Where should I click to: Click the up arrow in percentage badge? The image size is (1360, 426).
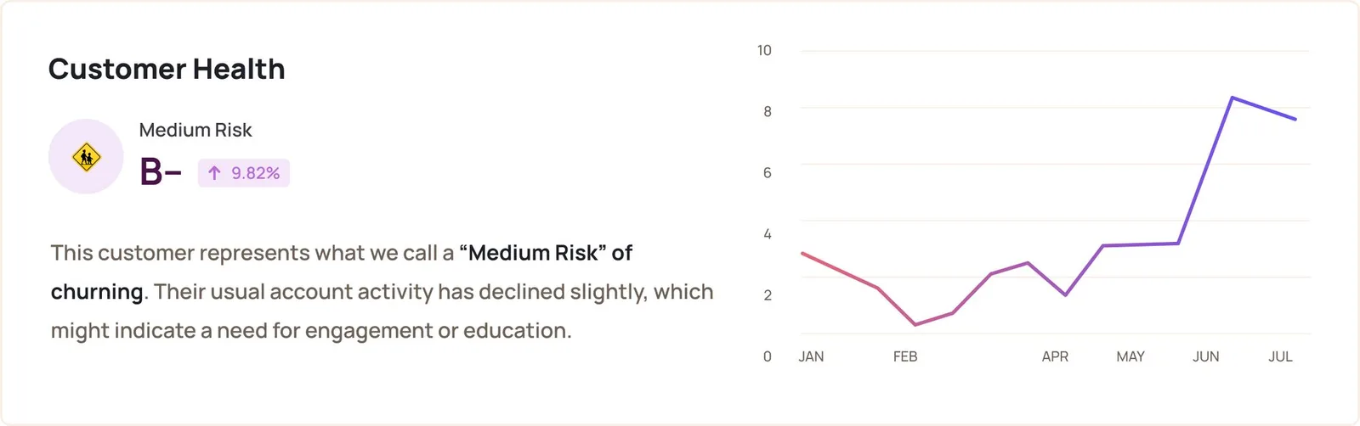[214, 173]
